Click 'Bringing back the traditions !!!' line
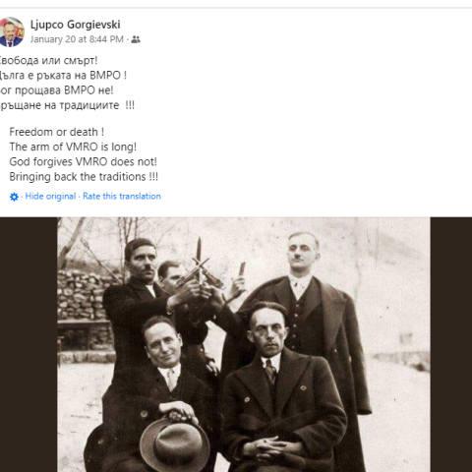 [x=84, y=177]
